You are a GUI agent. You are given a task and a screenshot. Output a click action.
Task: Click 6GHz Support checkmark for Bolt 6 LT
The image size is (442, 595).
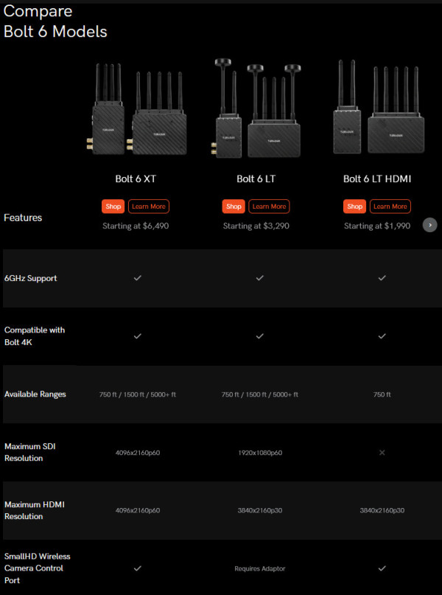point(259,278)
